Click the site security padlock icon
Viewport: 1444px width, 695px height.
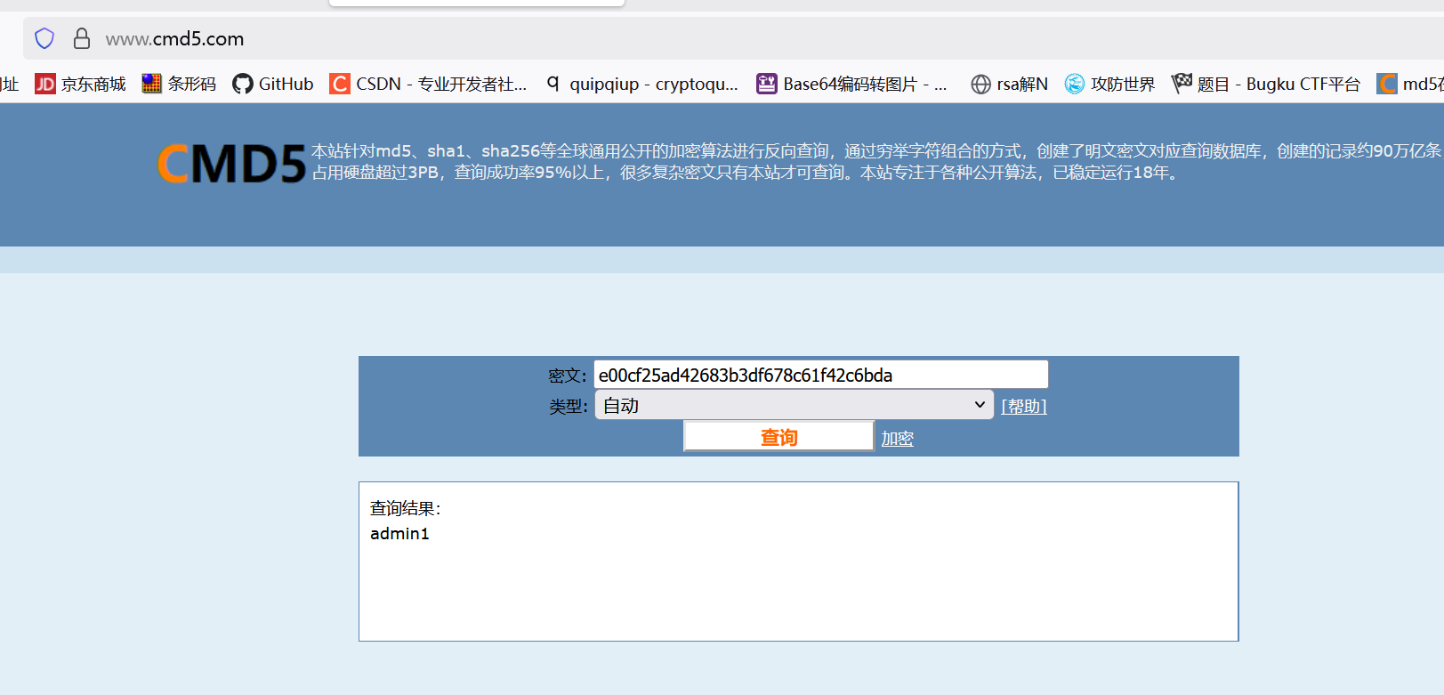(82, 38)
